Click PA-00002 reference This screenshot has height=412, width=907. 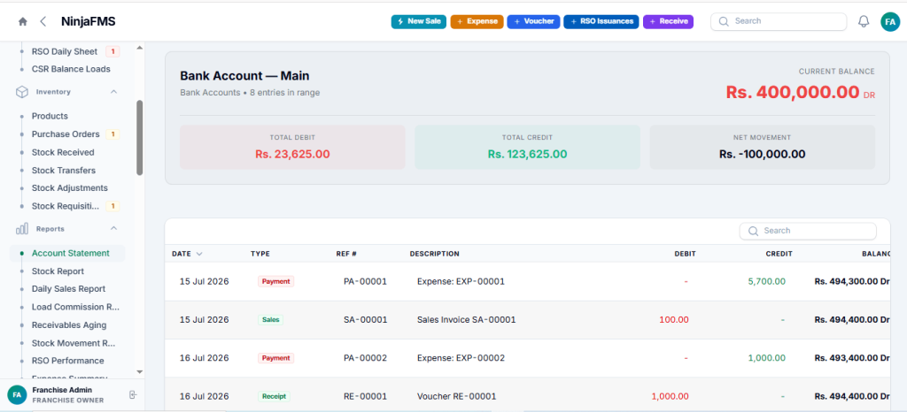click(365, 358)
